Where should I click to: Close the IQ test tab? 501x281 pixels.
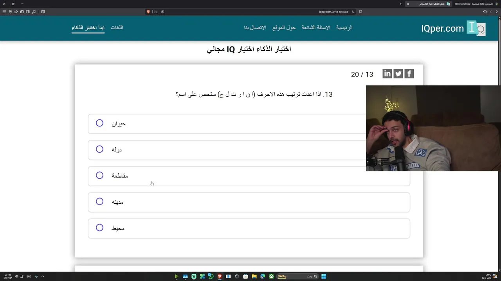point(408,4)
